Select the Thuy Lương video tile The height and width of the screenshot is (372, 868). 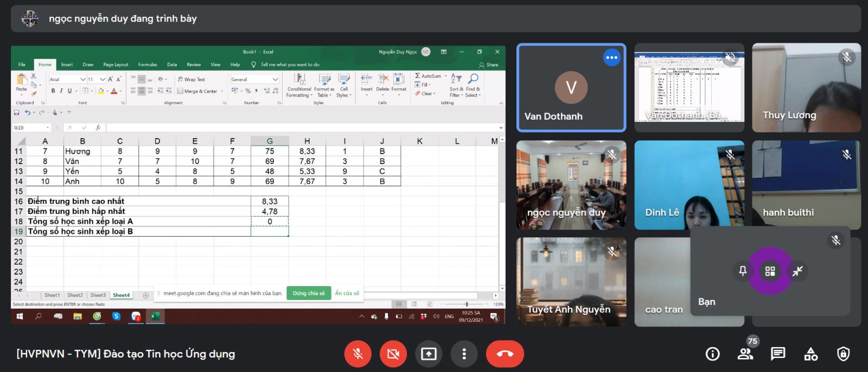806,88
